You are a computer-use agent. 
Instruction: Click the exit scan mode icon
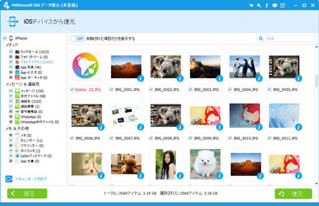[9, 179]
